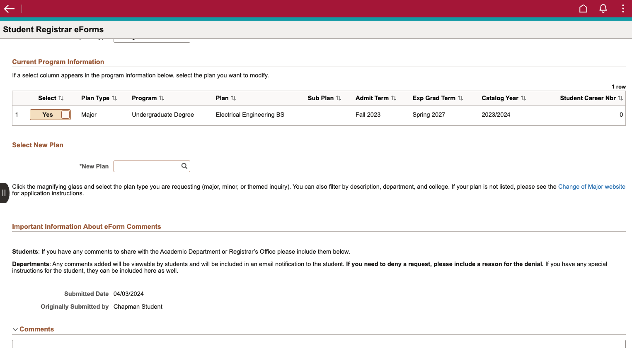Click the 1 row count label
The height and width of the screenshot is (348, 632).
coord(619,86)
